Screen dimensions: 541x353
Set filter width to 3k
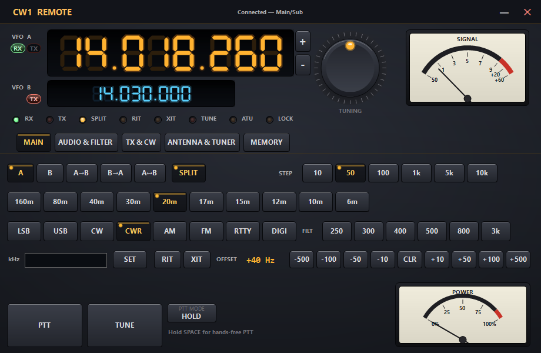496,231
